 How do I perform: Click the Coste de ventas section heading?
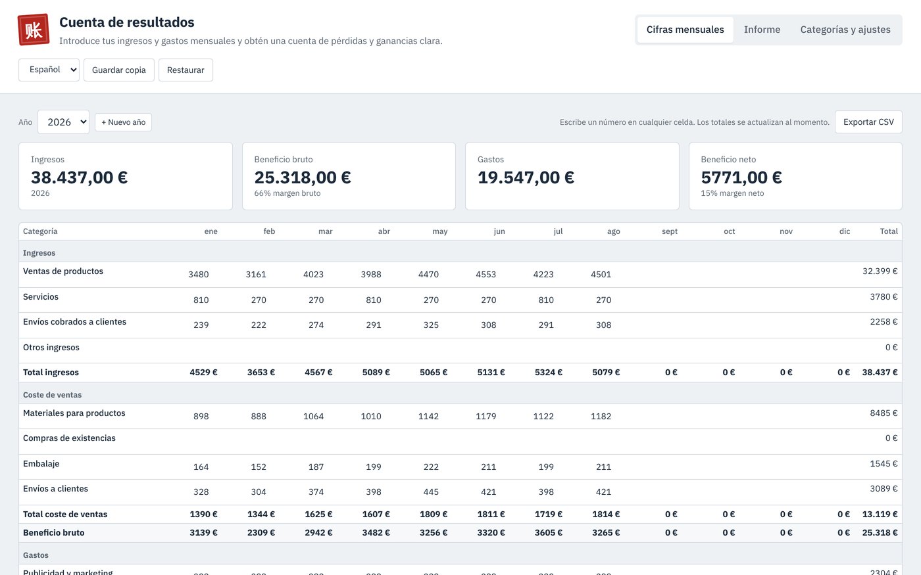53,395
